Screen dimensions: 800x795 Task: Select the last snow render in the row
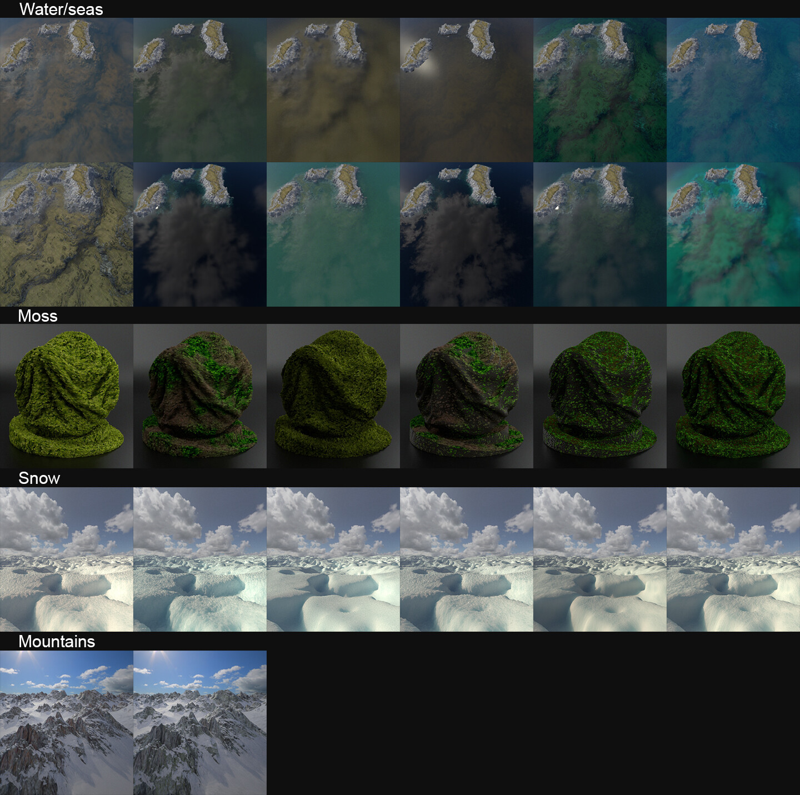pyautogui.click(x=732, y=561)
